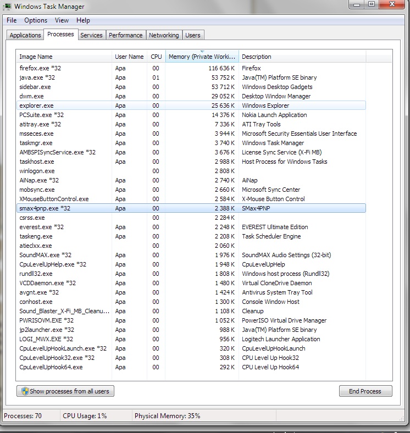The width and height of the screenshot is (410, 433).
Task: Click the 116 636 K memory value
Action: pos(221,68)
